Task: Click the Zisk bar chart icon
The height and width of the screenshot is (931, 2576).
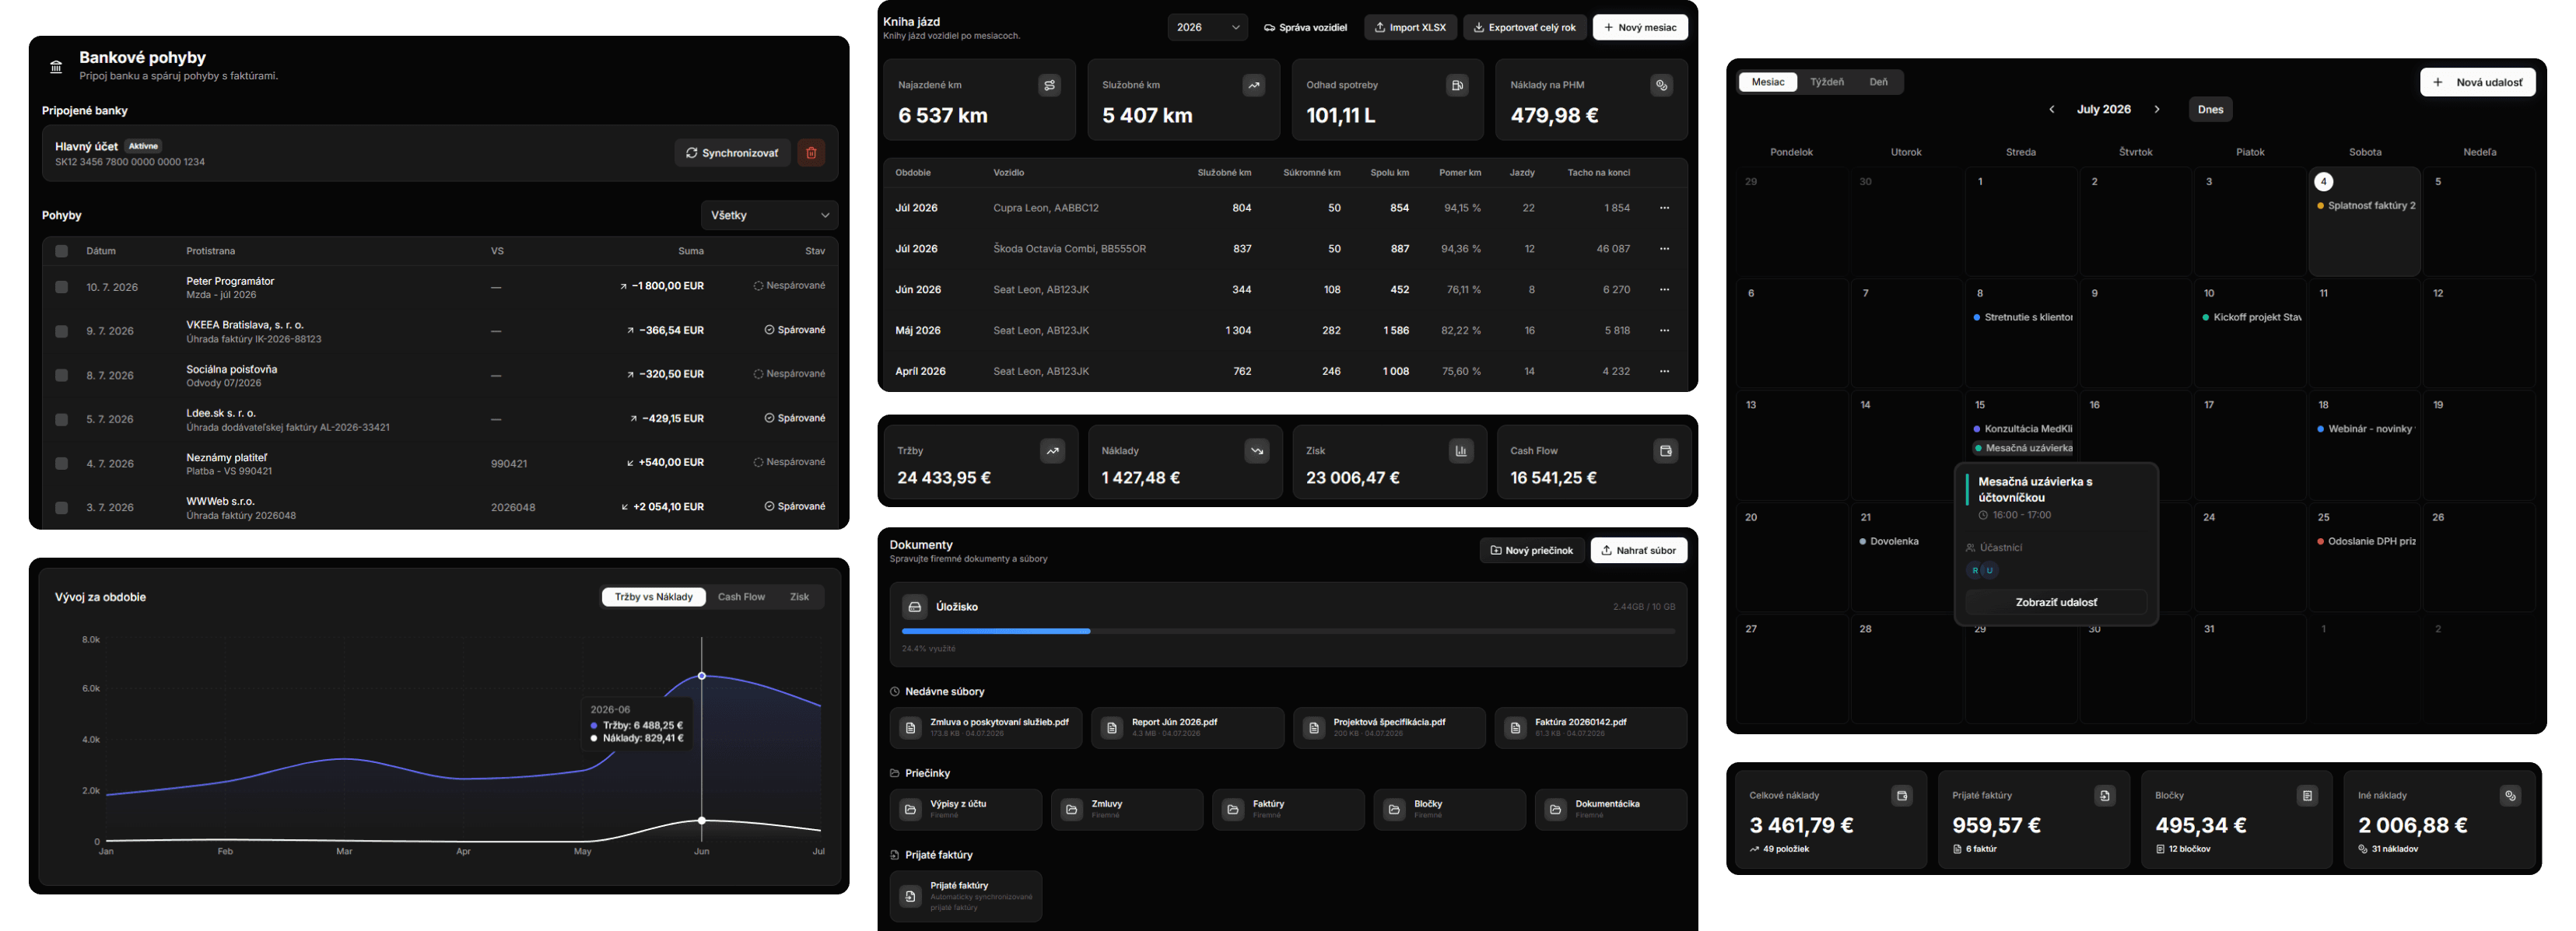Action: [x=1461, y=451]
